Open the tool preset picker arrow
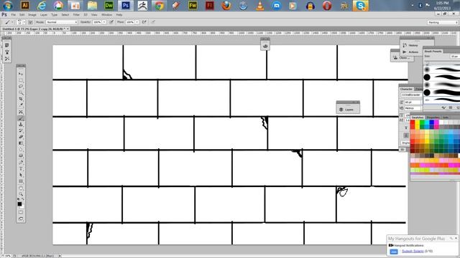 (12, 22)
